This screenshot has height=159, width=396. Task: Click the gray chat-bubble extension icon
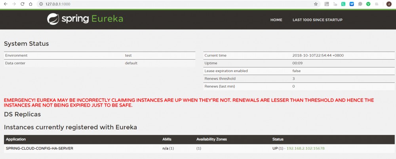point(360,4)
